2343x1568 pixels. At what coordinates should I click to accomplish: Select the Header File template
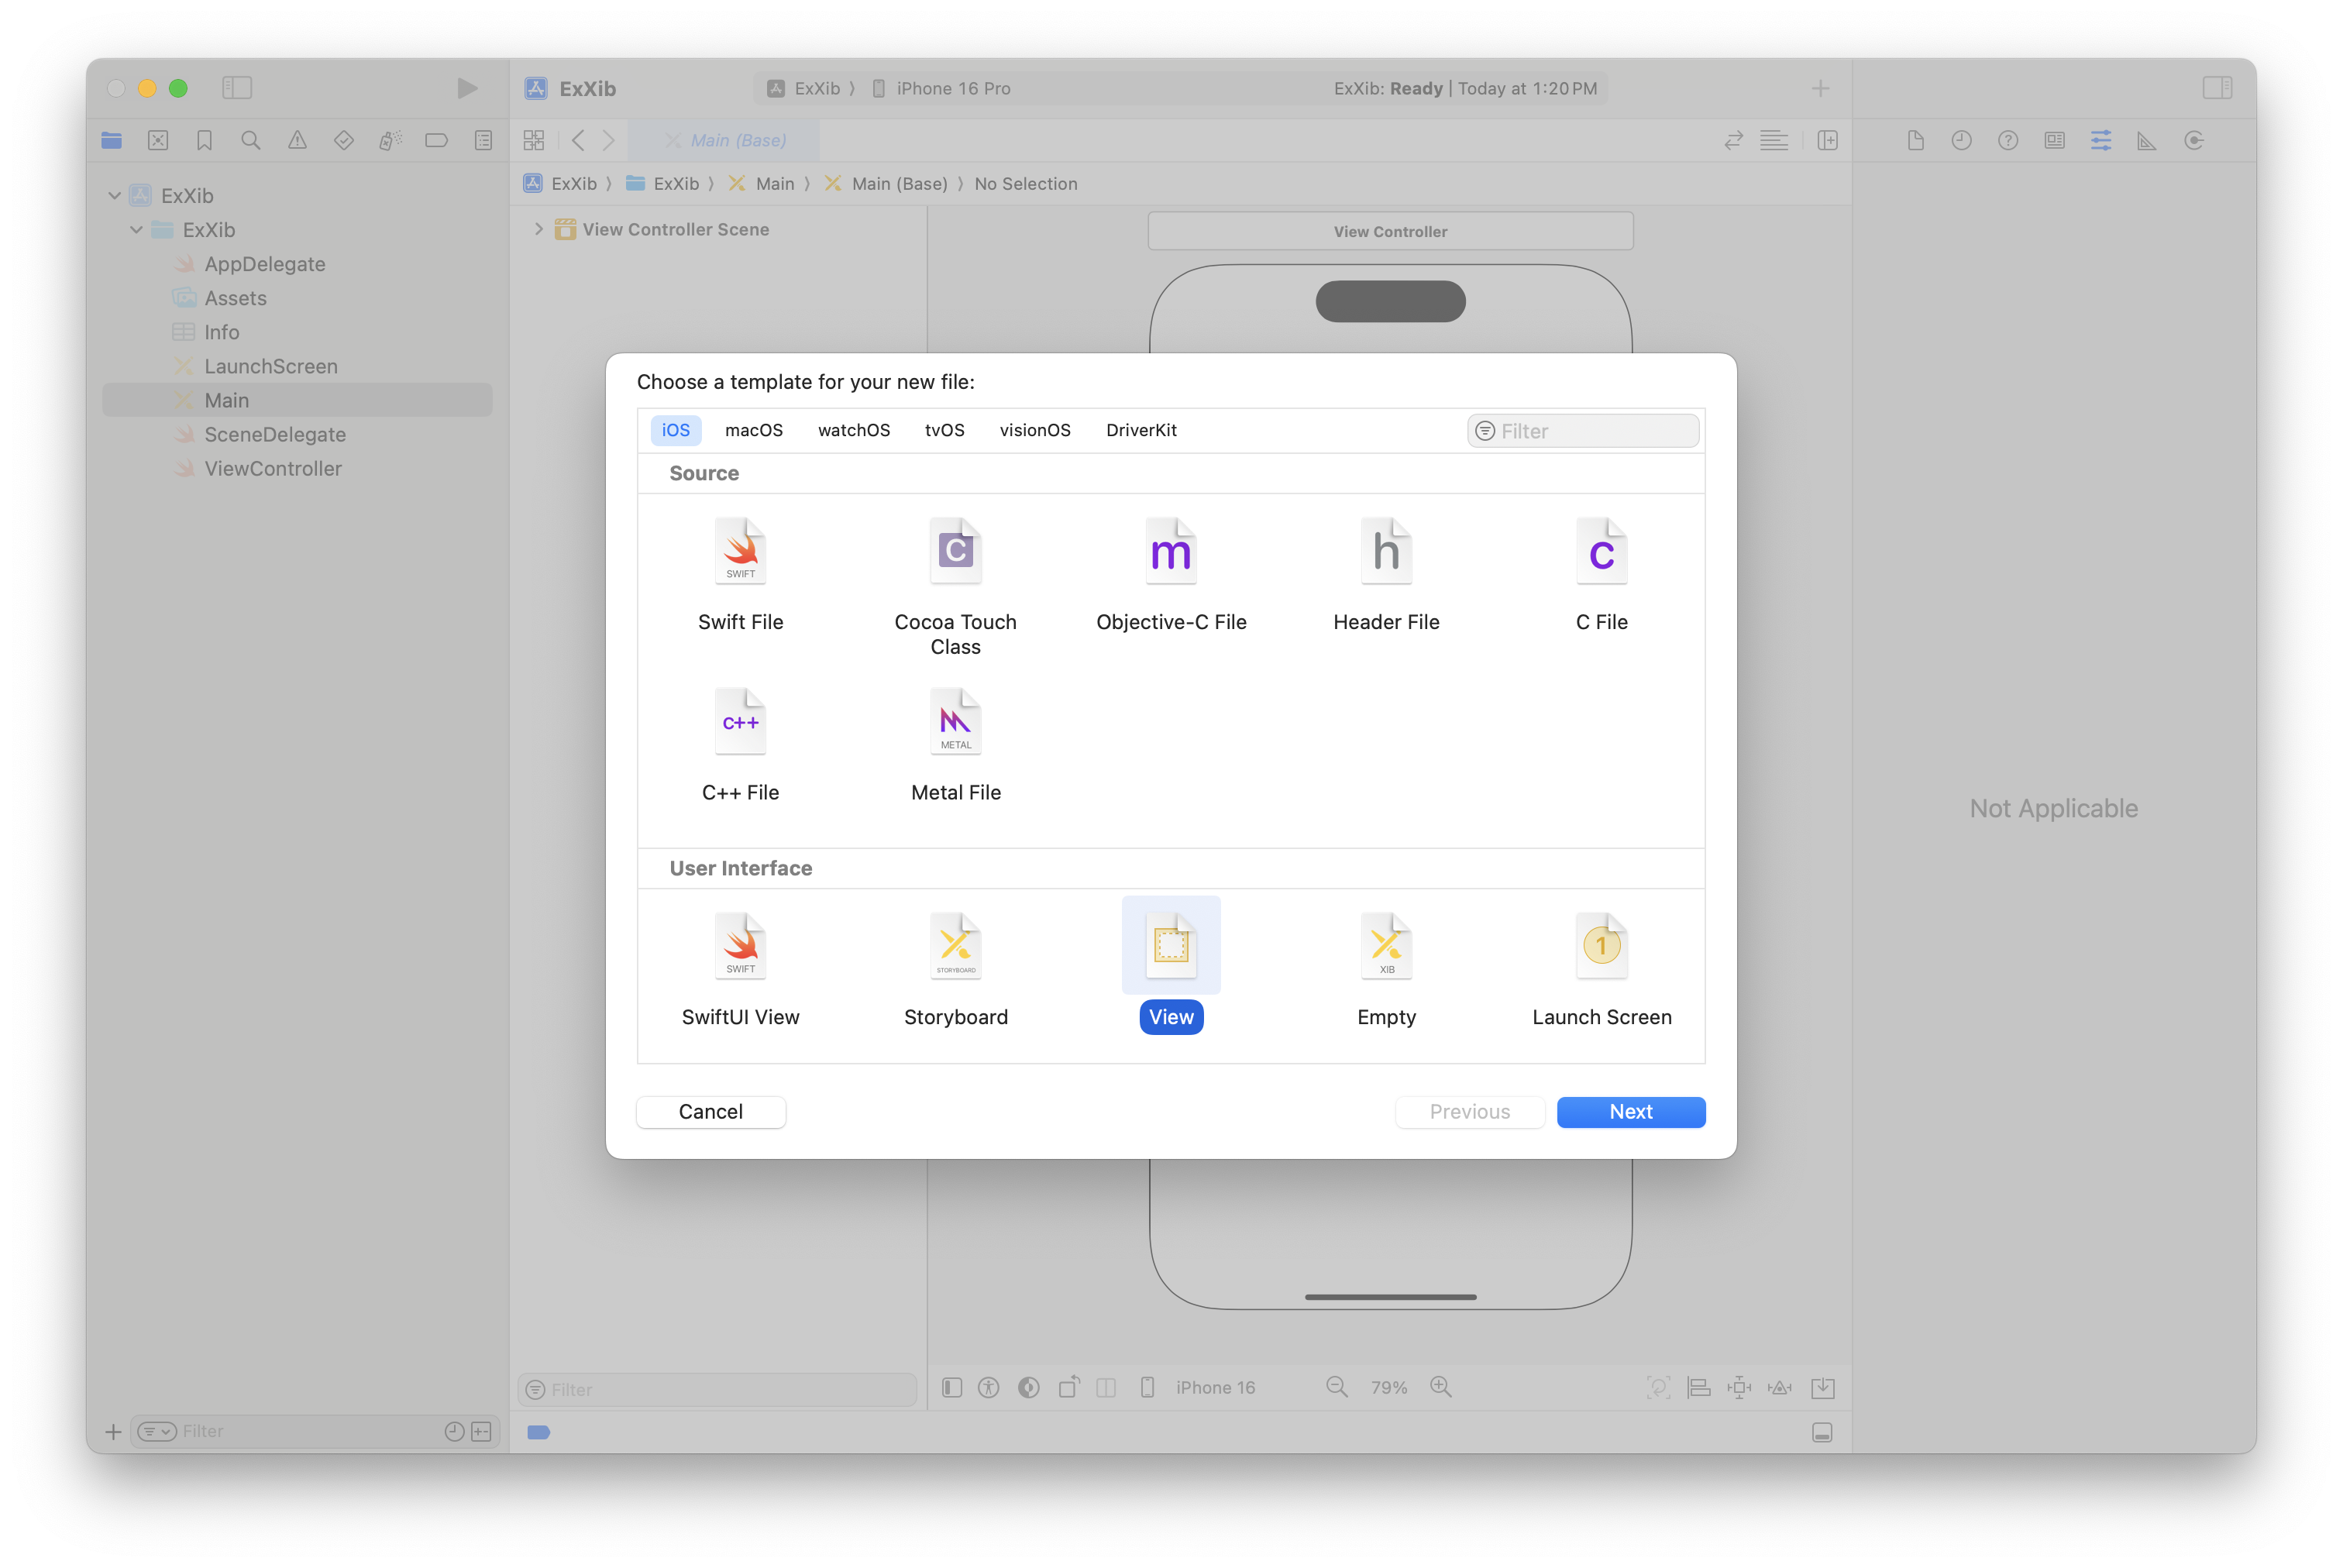[x=1386, y=551]
